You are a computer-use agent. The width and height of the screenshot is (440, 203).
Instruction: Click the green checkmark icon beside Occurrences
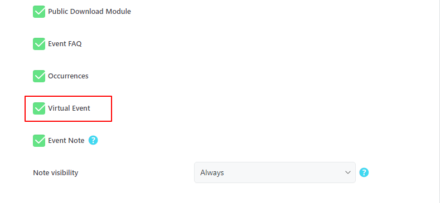[x=39, y=76]
